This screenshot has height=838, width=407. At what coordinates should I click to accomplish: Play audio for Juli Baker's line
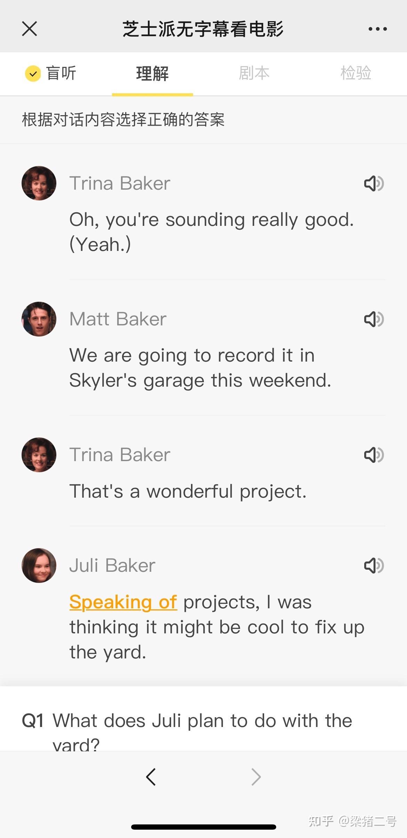tap(374, 566)
